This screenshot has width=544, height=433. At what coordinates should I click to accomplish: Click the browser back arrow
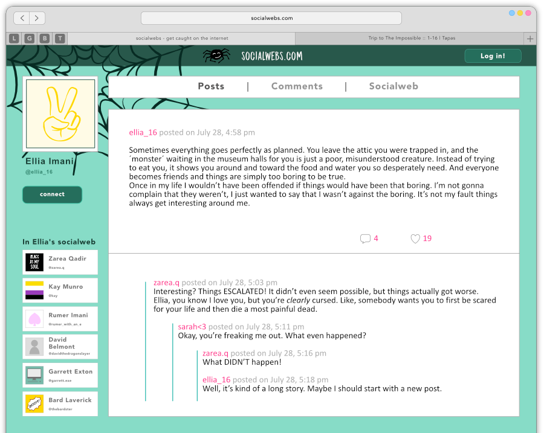[22, 19]
